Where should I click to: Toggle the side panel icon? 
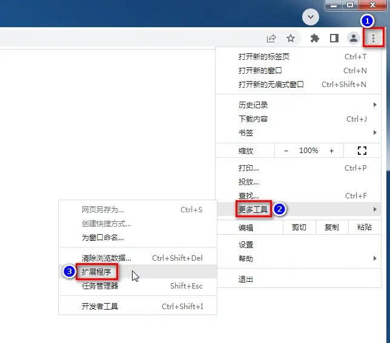click(x=334, y=39)
